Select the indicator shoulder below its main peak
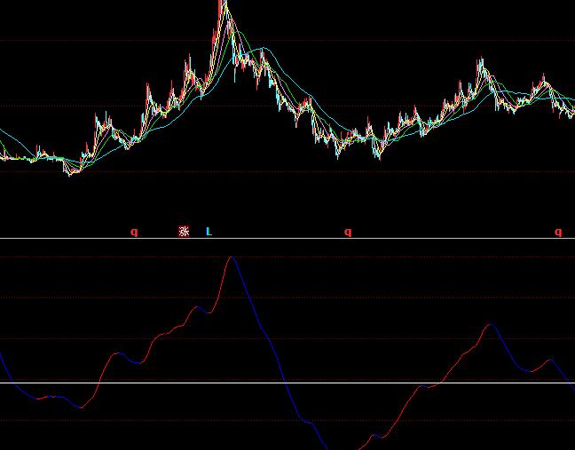The image size is (575, 450). pos(201,308)
